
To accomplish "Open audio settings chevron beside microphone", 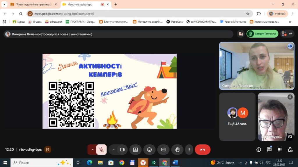I will [x=92, y=150].
